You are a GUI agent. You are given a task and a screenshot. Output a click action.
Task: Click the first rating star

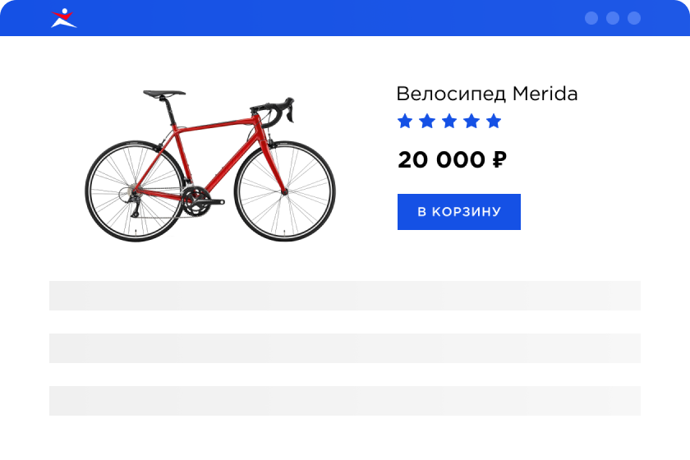click(405, 122)
